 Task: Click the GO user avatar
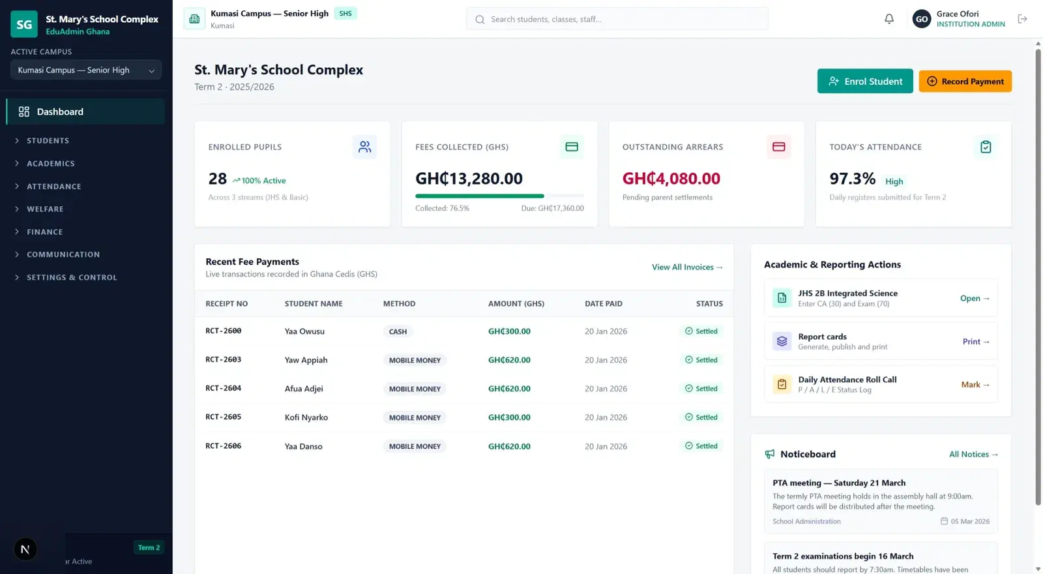(922, 19)
